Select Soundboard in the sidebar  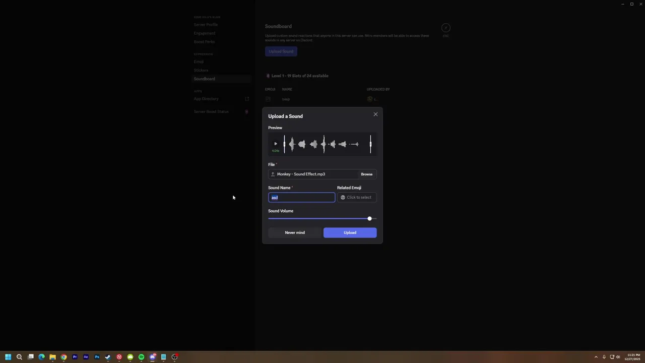coord(221,79)
